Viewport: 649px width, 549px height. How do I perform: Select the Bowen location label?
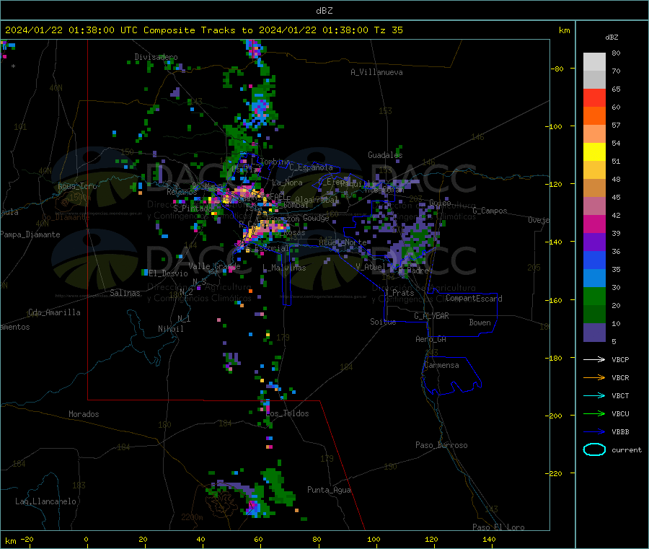(x=480, y=322)
